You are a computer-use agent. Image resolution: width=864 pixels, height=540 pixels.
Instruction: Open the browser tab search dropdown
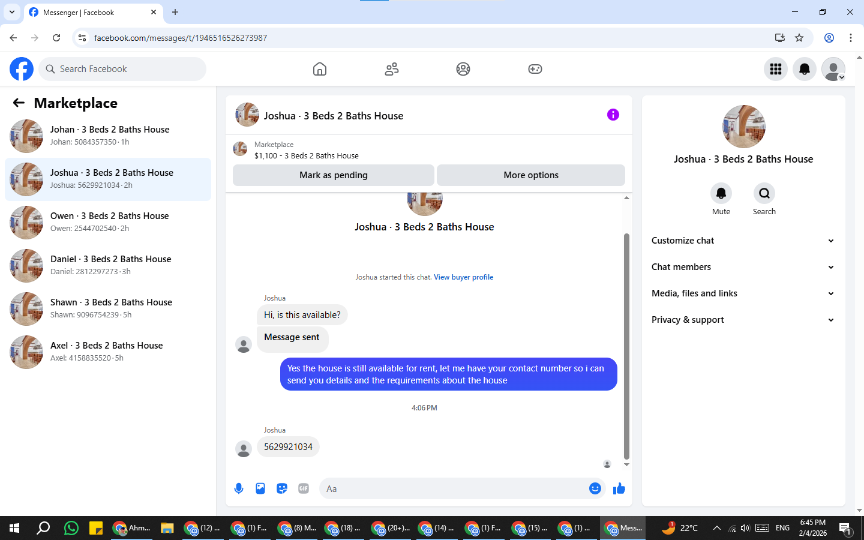click(x=12, y=12)
